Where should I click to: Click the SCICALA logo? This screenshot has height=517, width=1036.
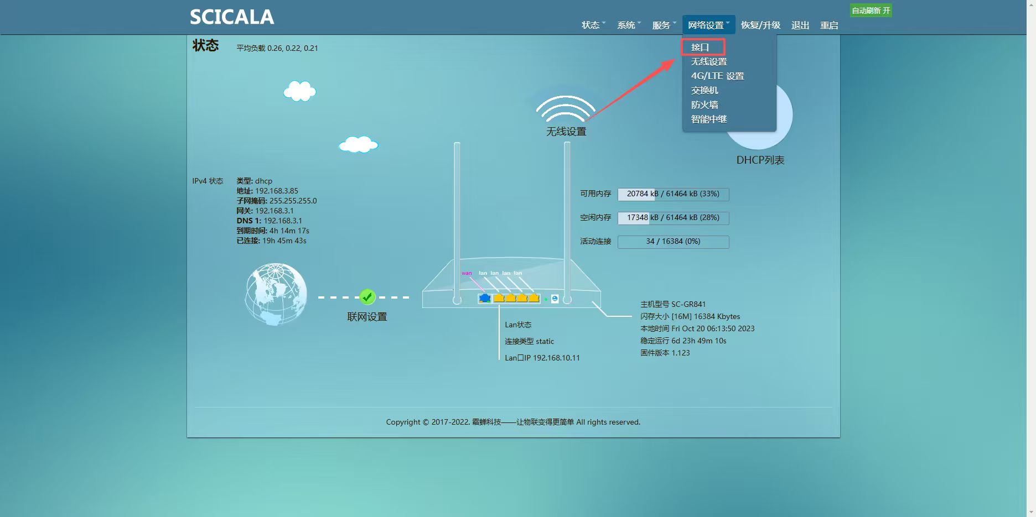[x=232, y=17]
